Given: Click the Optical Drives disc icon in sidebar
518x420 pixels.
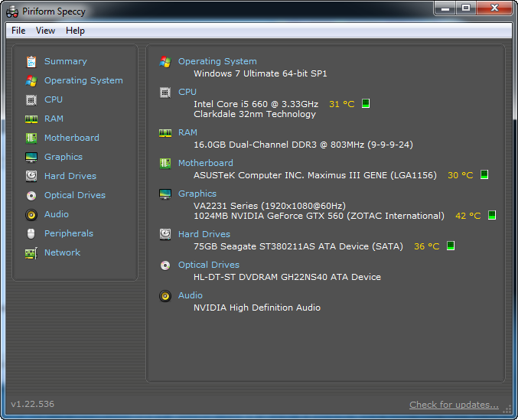Looking at the screenshot, I should (x=31, y=196).
